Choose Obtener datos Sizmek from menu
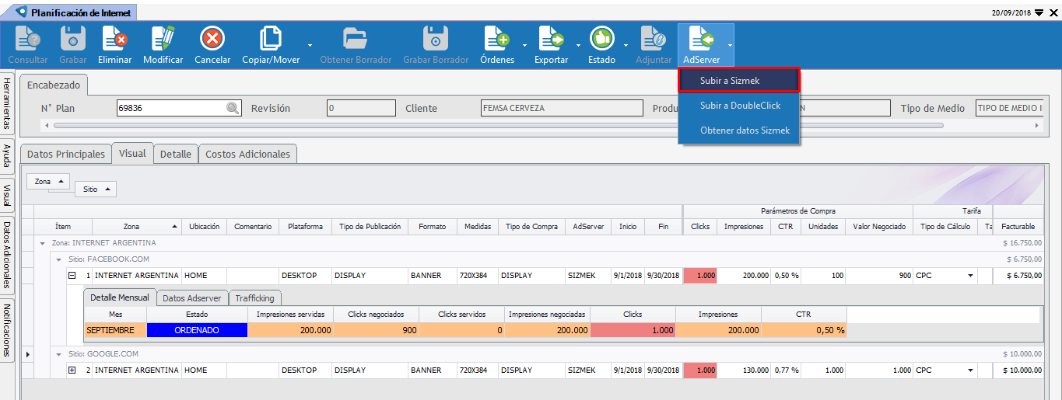The height and width of the screenshot is (400, 1062). point(744,130)
